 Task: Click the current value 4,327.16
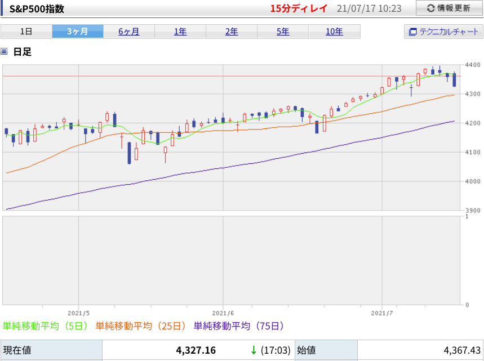[196, 350]
